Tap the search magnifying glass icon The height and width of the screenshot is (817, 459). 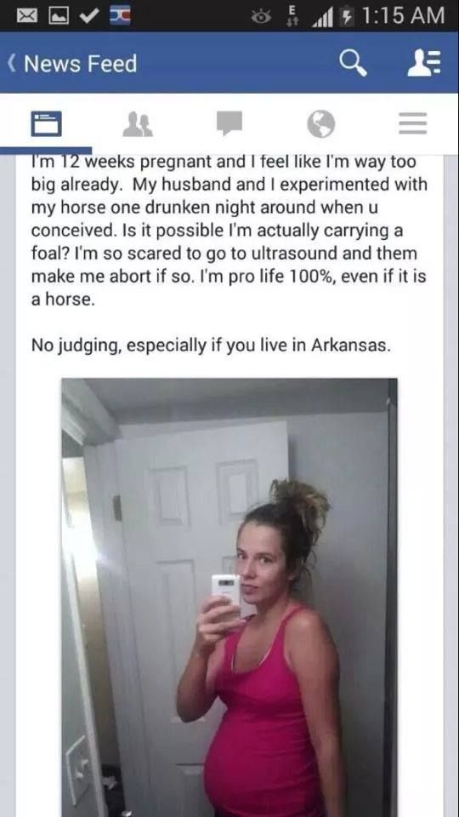point(353,64)
